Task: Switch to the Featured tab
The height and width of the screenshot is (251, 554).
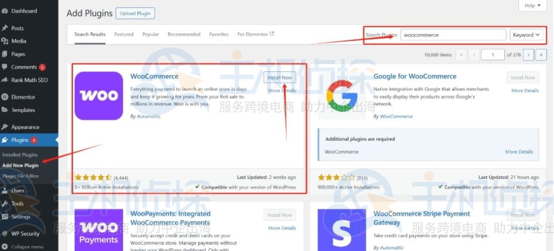Action: 124,34
